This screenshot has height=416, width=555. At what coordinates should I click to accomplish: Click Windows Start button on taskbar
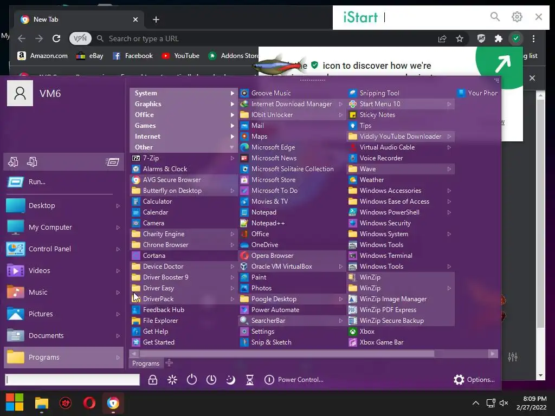15,402
